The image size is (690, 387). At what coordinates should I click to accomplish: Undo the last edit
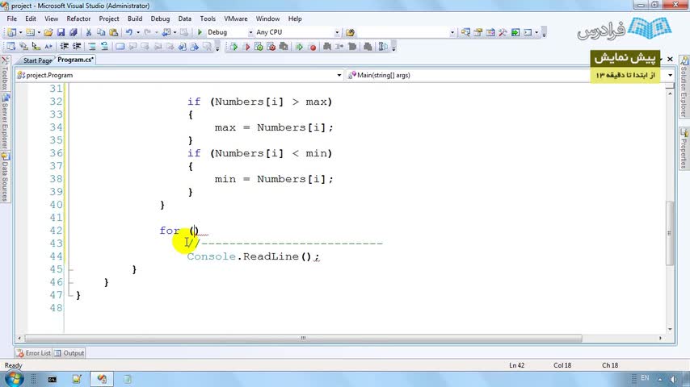pos(129,32)
